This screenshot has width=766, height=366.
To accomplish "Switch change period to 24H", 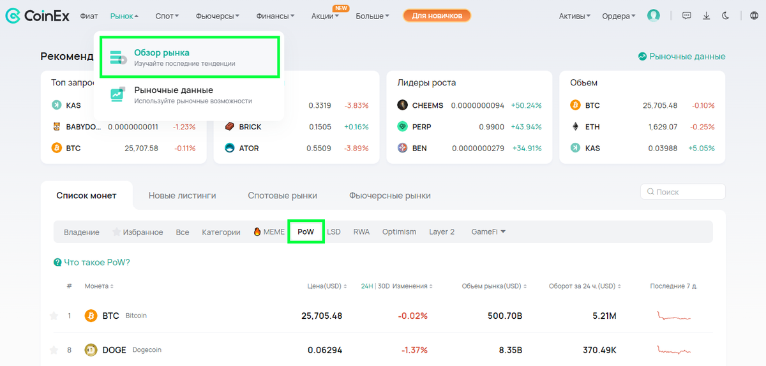I will (367, 286).
